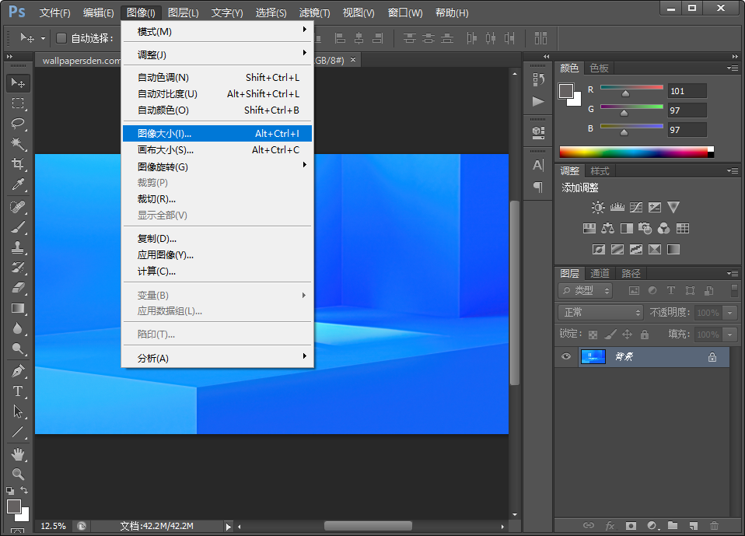
Task: Add a Brightness/Contrast adjustment
Action: click(597, 208)
